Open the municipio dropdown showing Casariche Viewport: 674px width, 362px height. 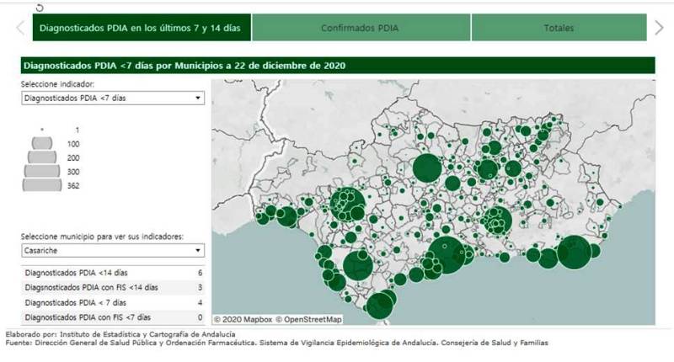(x=113, y=251)
